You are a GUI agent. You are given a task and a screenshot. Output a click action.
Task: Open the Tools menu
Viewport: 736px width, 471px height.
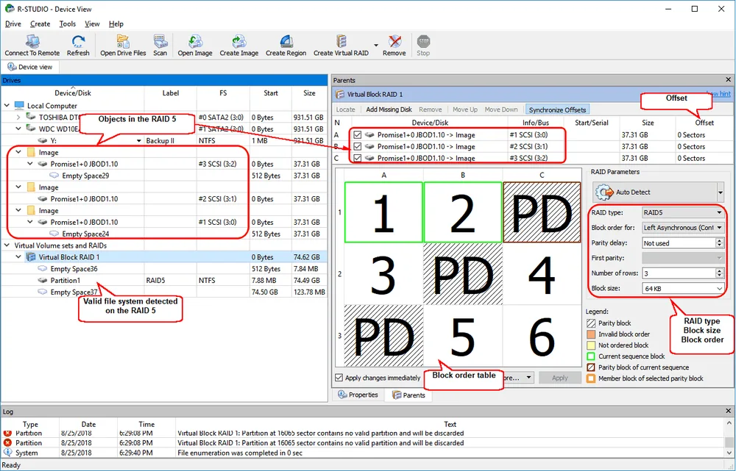[x=67, y=24]
